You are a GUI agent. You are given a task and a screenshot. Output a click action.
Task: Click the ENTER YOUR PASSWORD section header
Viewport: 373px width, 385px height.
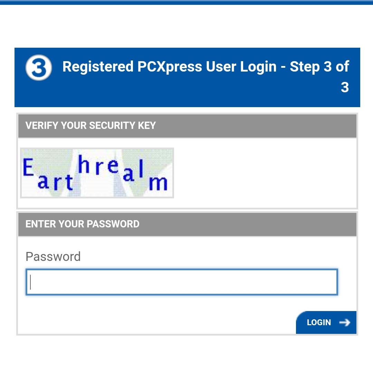(186, 224)
